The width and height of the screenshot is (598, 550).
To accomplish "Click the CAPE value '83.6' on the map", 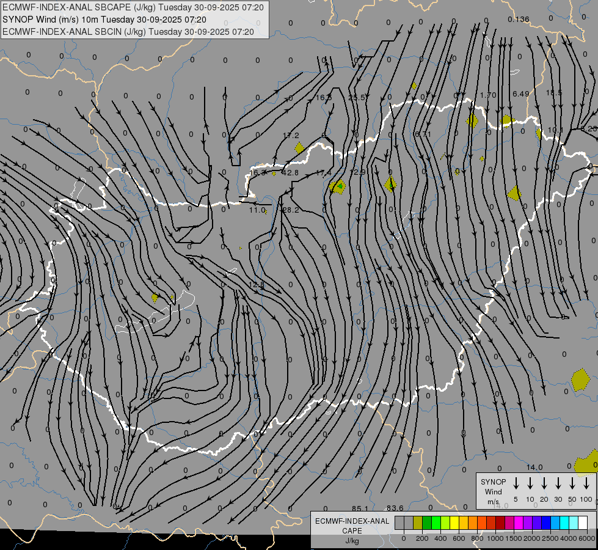I will click(x=395, y=508).
